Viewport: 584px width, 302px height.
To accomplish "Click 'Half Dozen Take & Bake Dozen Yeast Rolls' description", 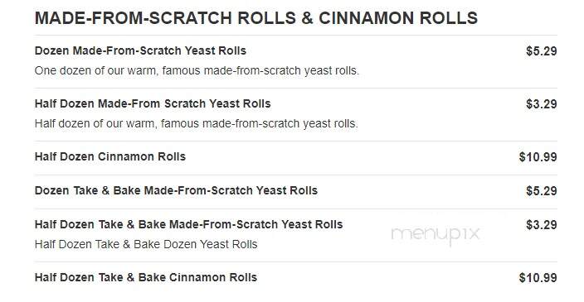I will click(146, 244).
